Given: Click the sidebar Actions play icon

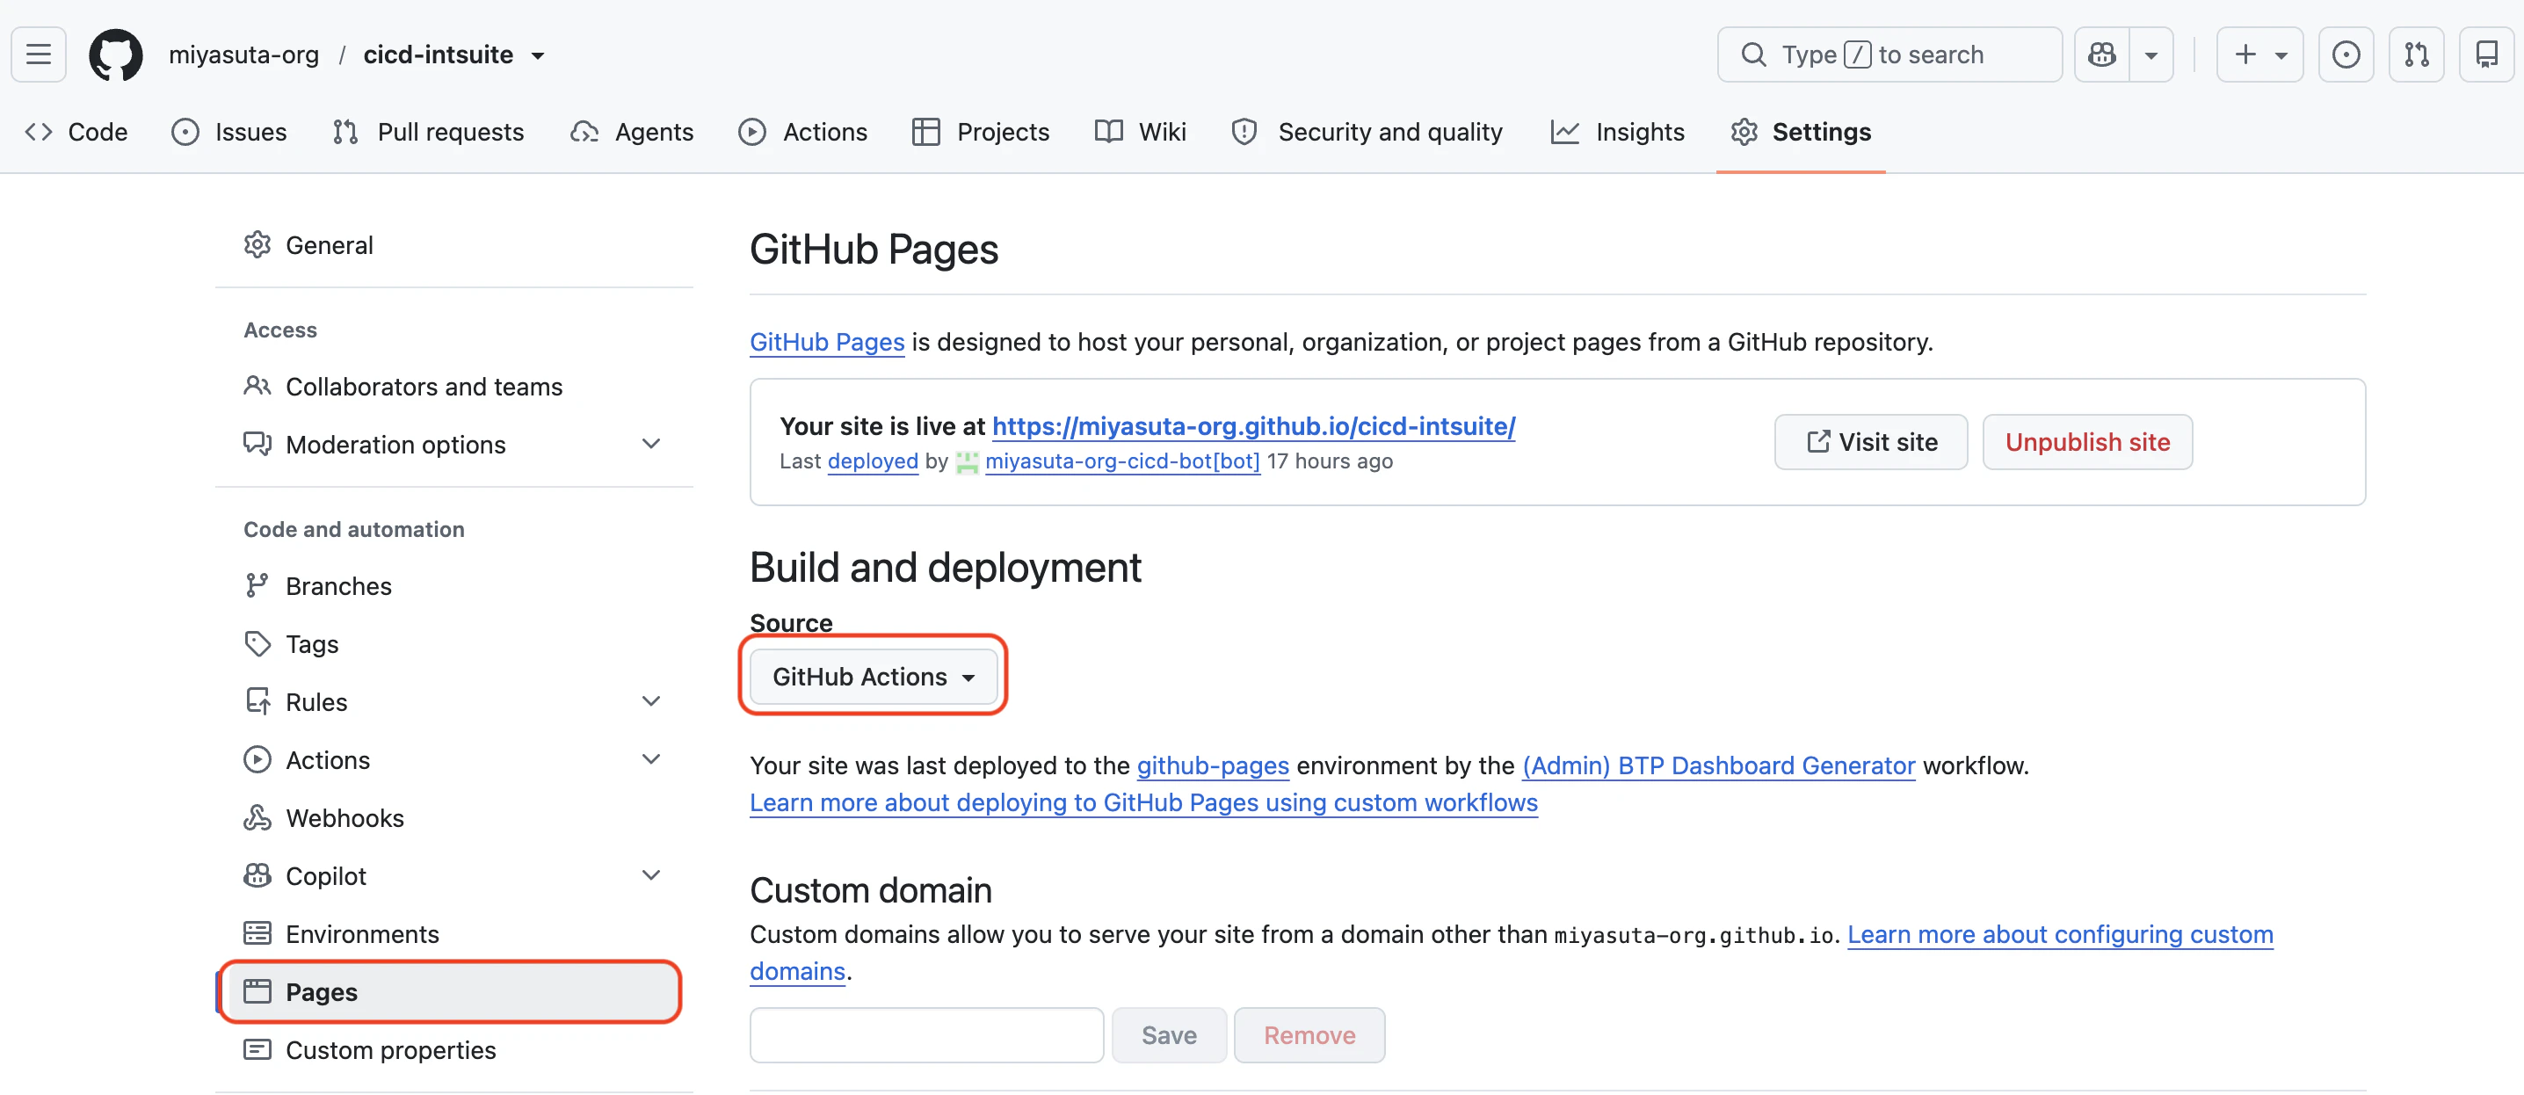Looking at the screenshot, I should (257, 759).
